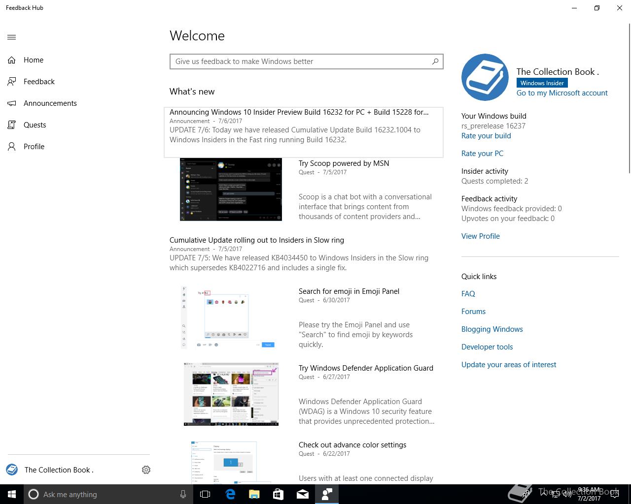631x504 pixels.
Task: Click The Collection Book avatar at bottom left
Action: 12,470
